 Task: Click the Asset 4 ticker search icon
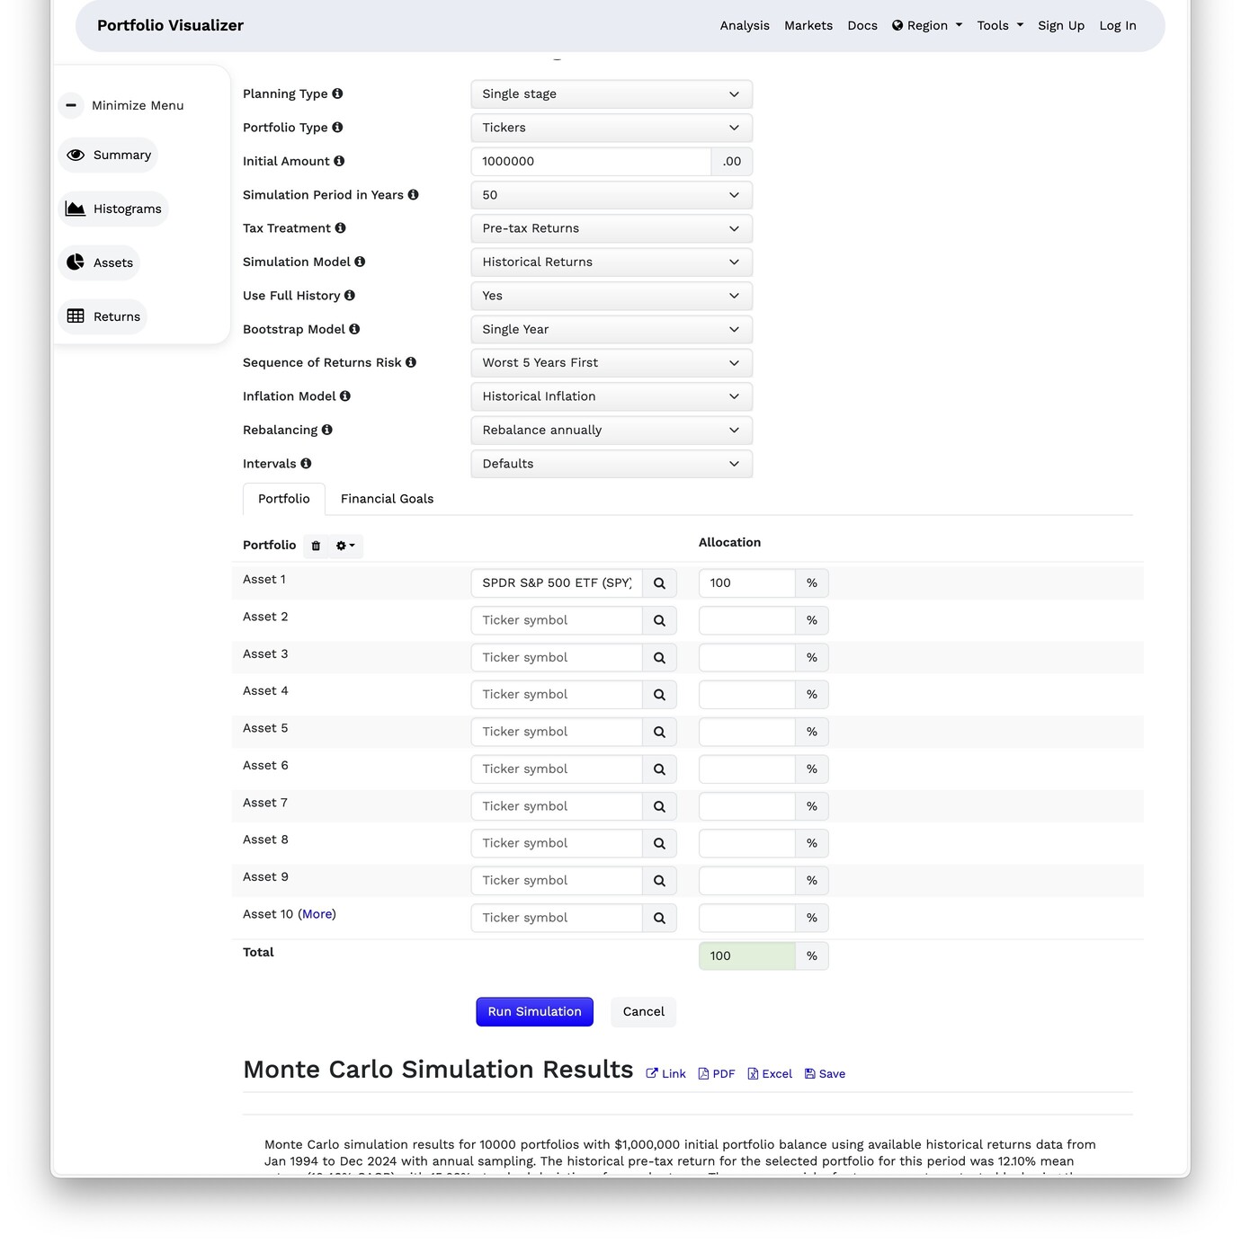point(659,695)
